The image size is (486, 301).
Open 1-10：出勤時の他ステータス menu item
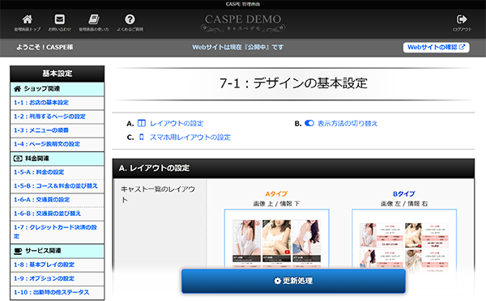coord(58,292)
